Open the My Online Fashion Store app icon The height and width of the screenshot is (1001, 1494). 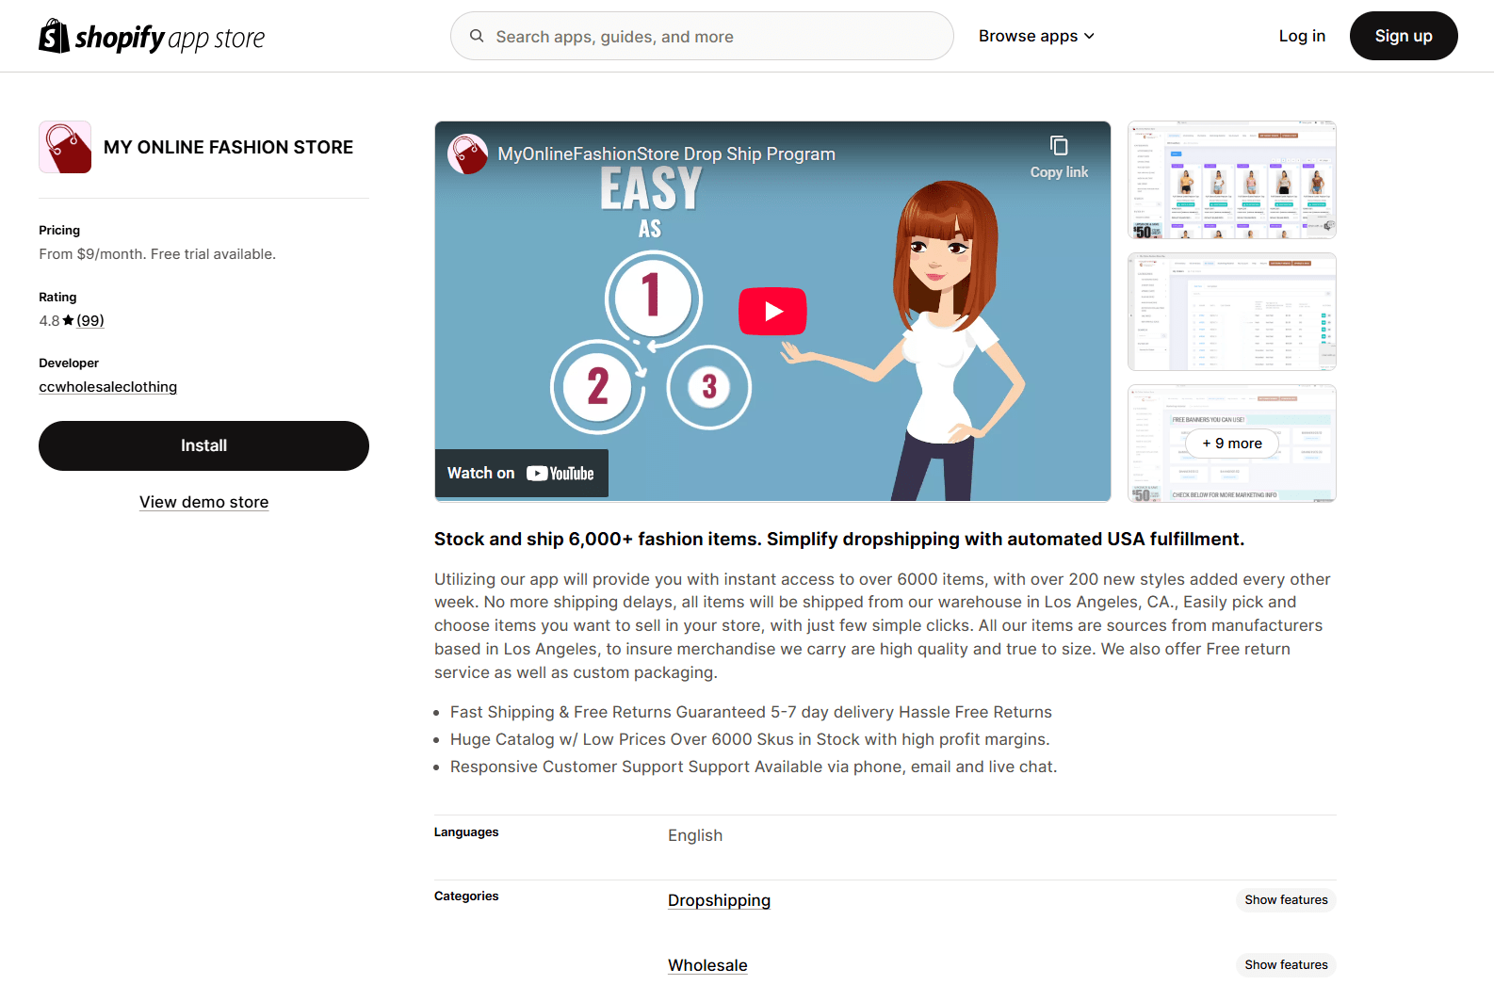[x=65, y=147]
